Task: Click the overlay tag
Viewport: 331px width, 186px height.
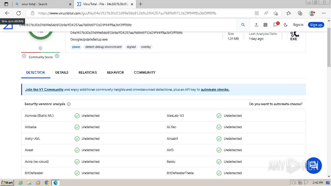Action: [146, 47]
